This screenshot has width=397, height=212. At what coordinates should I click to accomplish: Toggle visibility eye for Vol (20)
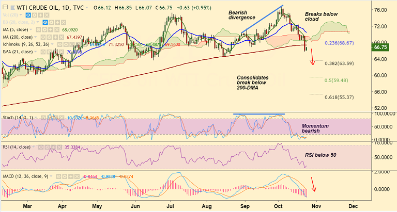[28, 15]
